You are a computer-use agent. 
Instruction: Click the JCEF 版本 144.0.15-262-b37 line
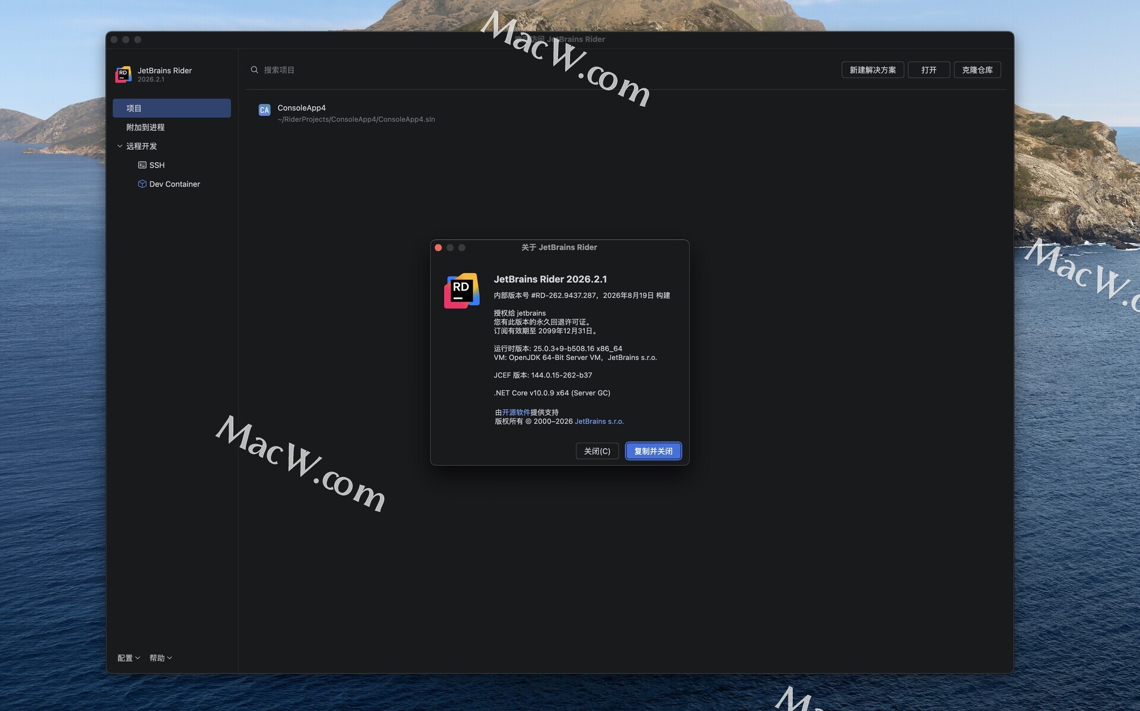click(x=543, y=375)
